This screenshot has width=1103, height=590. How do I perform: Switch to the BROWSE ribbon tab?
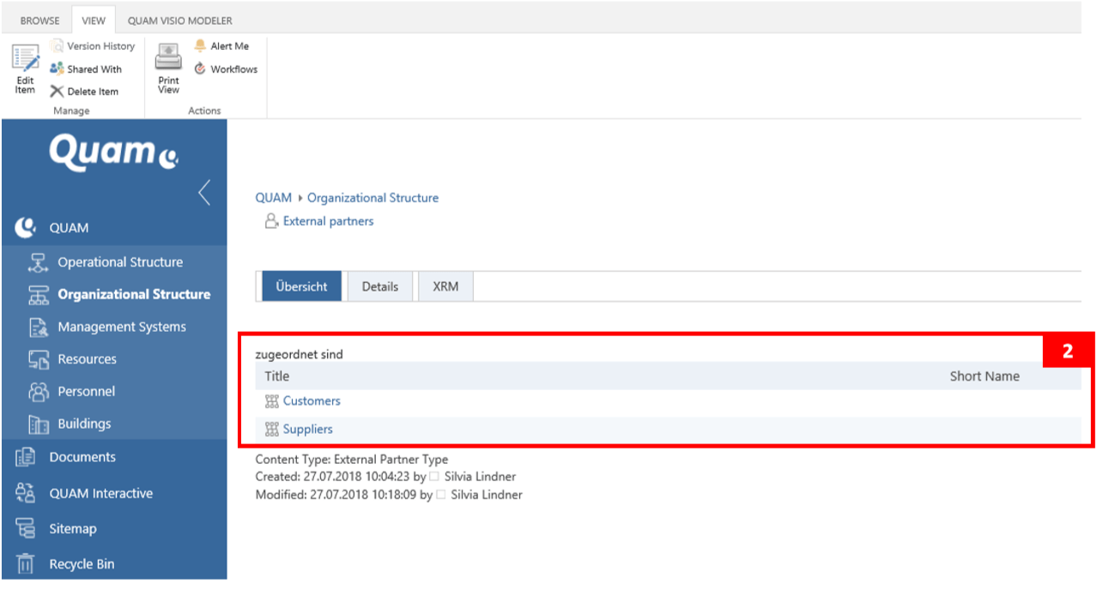(40, 21)
